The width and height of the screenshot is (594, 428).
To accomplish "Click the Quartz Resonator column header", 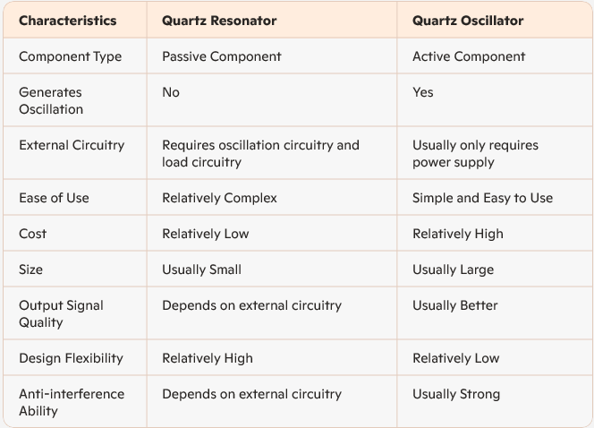I will tap(218, 20).
